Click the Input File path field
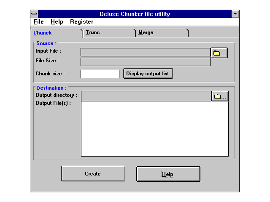The image size is (270, 202). click(x=145, y=52)
